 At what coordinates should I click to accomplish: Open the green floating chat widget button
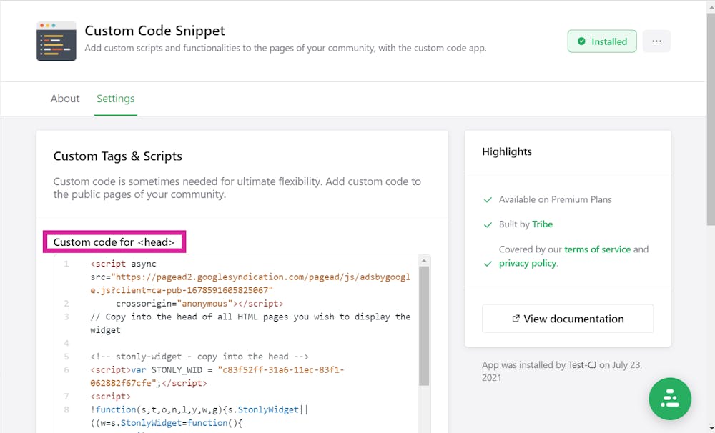click(670, 399)
